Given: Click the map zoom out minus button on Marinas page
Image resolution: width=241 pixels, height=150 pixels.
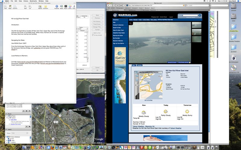Looking at the screenshot, I should (x=137, y=80).
